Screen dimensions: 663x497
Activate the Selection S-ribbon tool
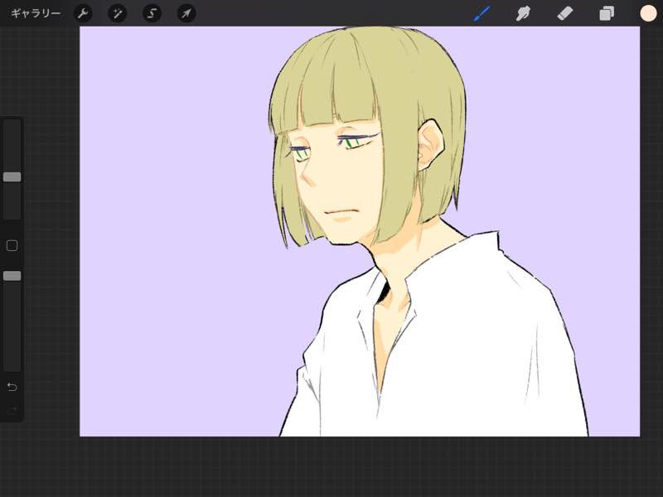pos(152,13)
